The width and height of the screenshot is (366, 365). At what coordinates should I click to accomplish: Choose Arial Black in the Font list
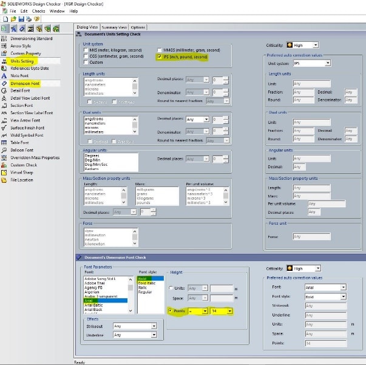tap(93, 309)
